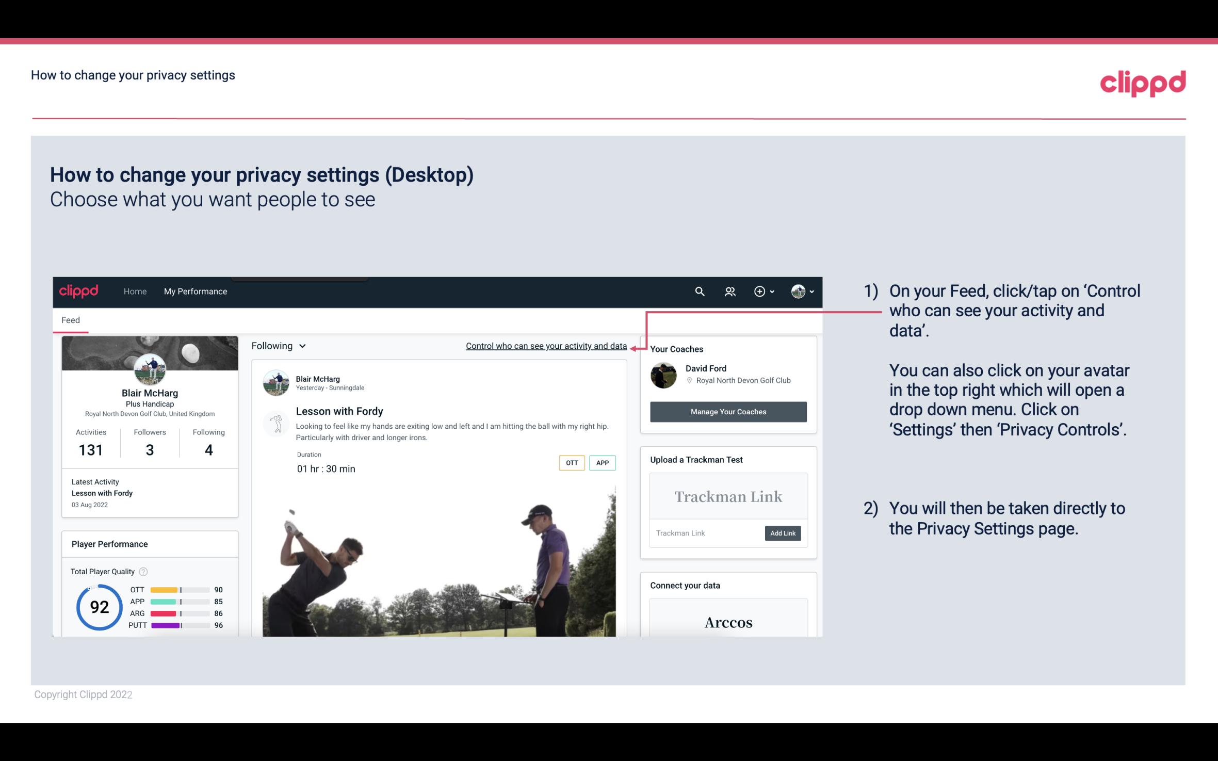
Task: Select the My Performance tab
Action: tap(196, 291)
